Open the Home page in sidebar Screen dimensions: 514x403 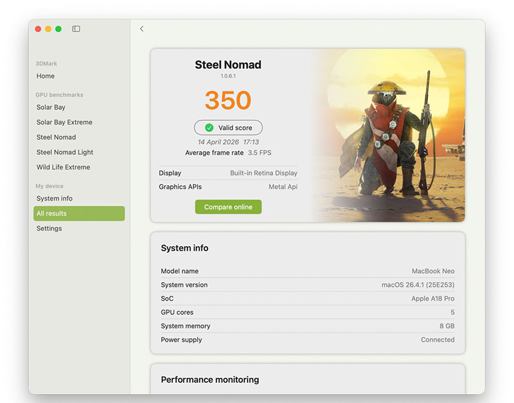[x=46, y=76]
